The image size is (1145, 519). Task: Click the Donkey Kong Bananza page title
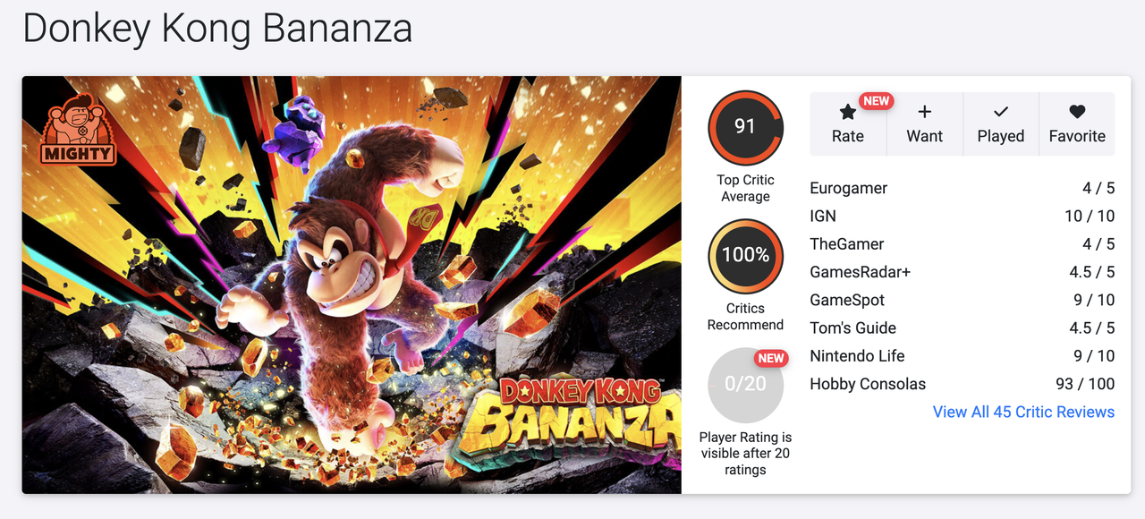217,29
